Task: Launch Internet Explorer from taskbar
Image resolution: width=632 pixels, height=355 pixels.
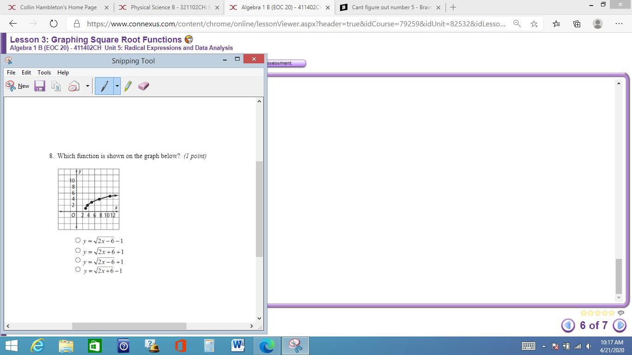Action: click(37, 346)
